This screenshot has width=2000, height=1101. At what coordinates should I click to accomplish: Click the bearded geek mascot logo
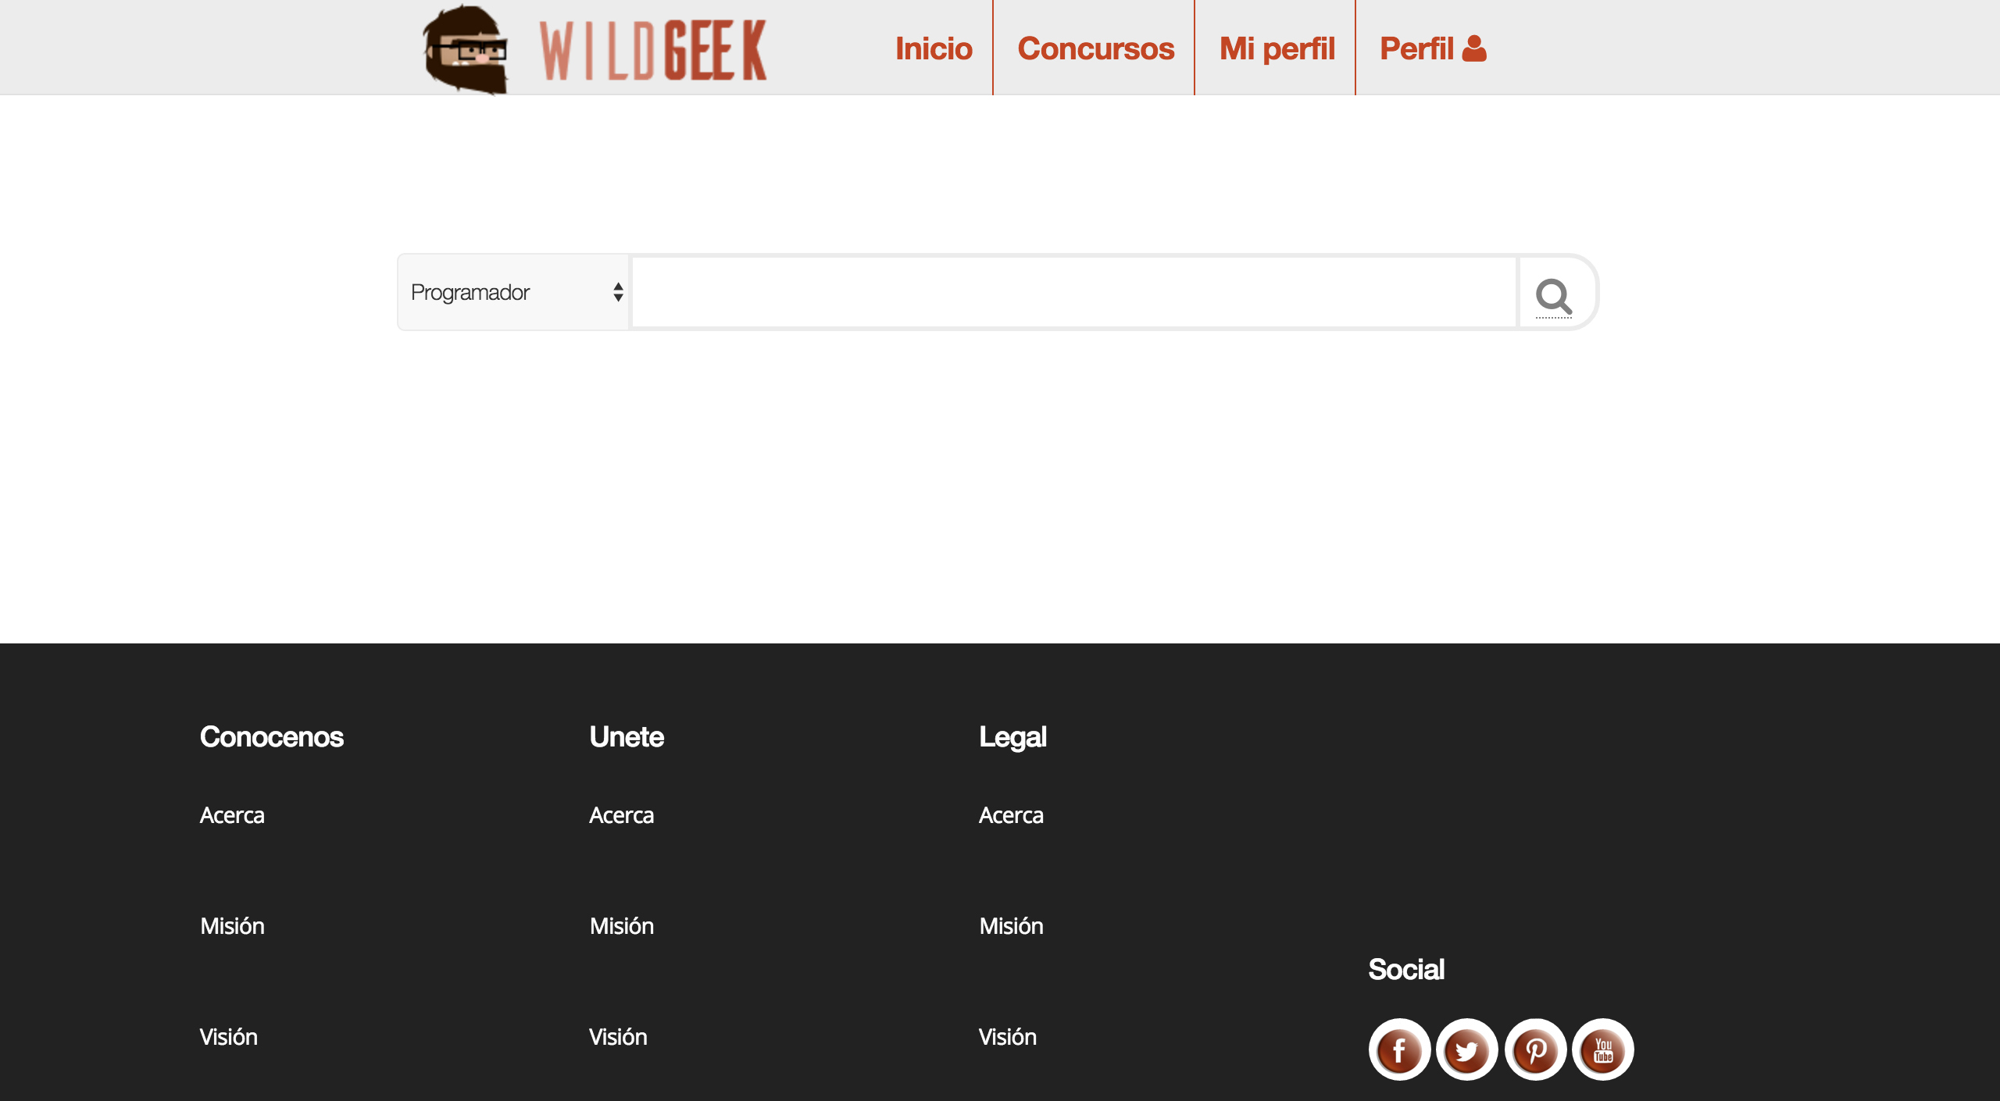coord(466,50)
